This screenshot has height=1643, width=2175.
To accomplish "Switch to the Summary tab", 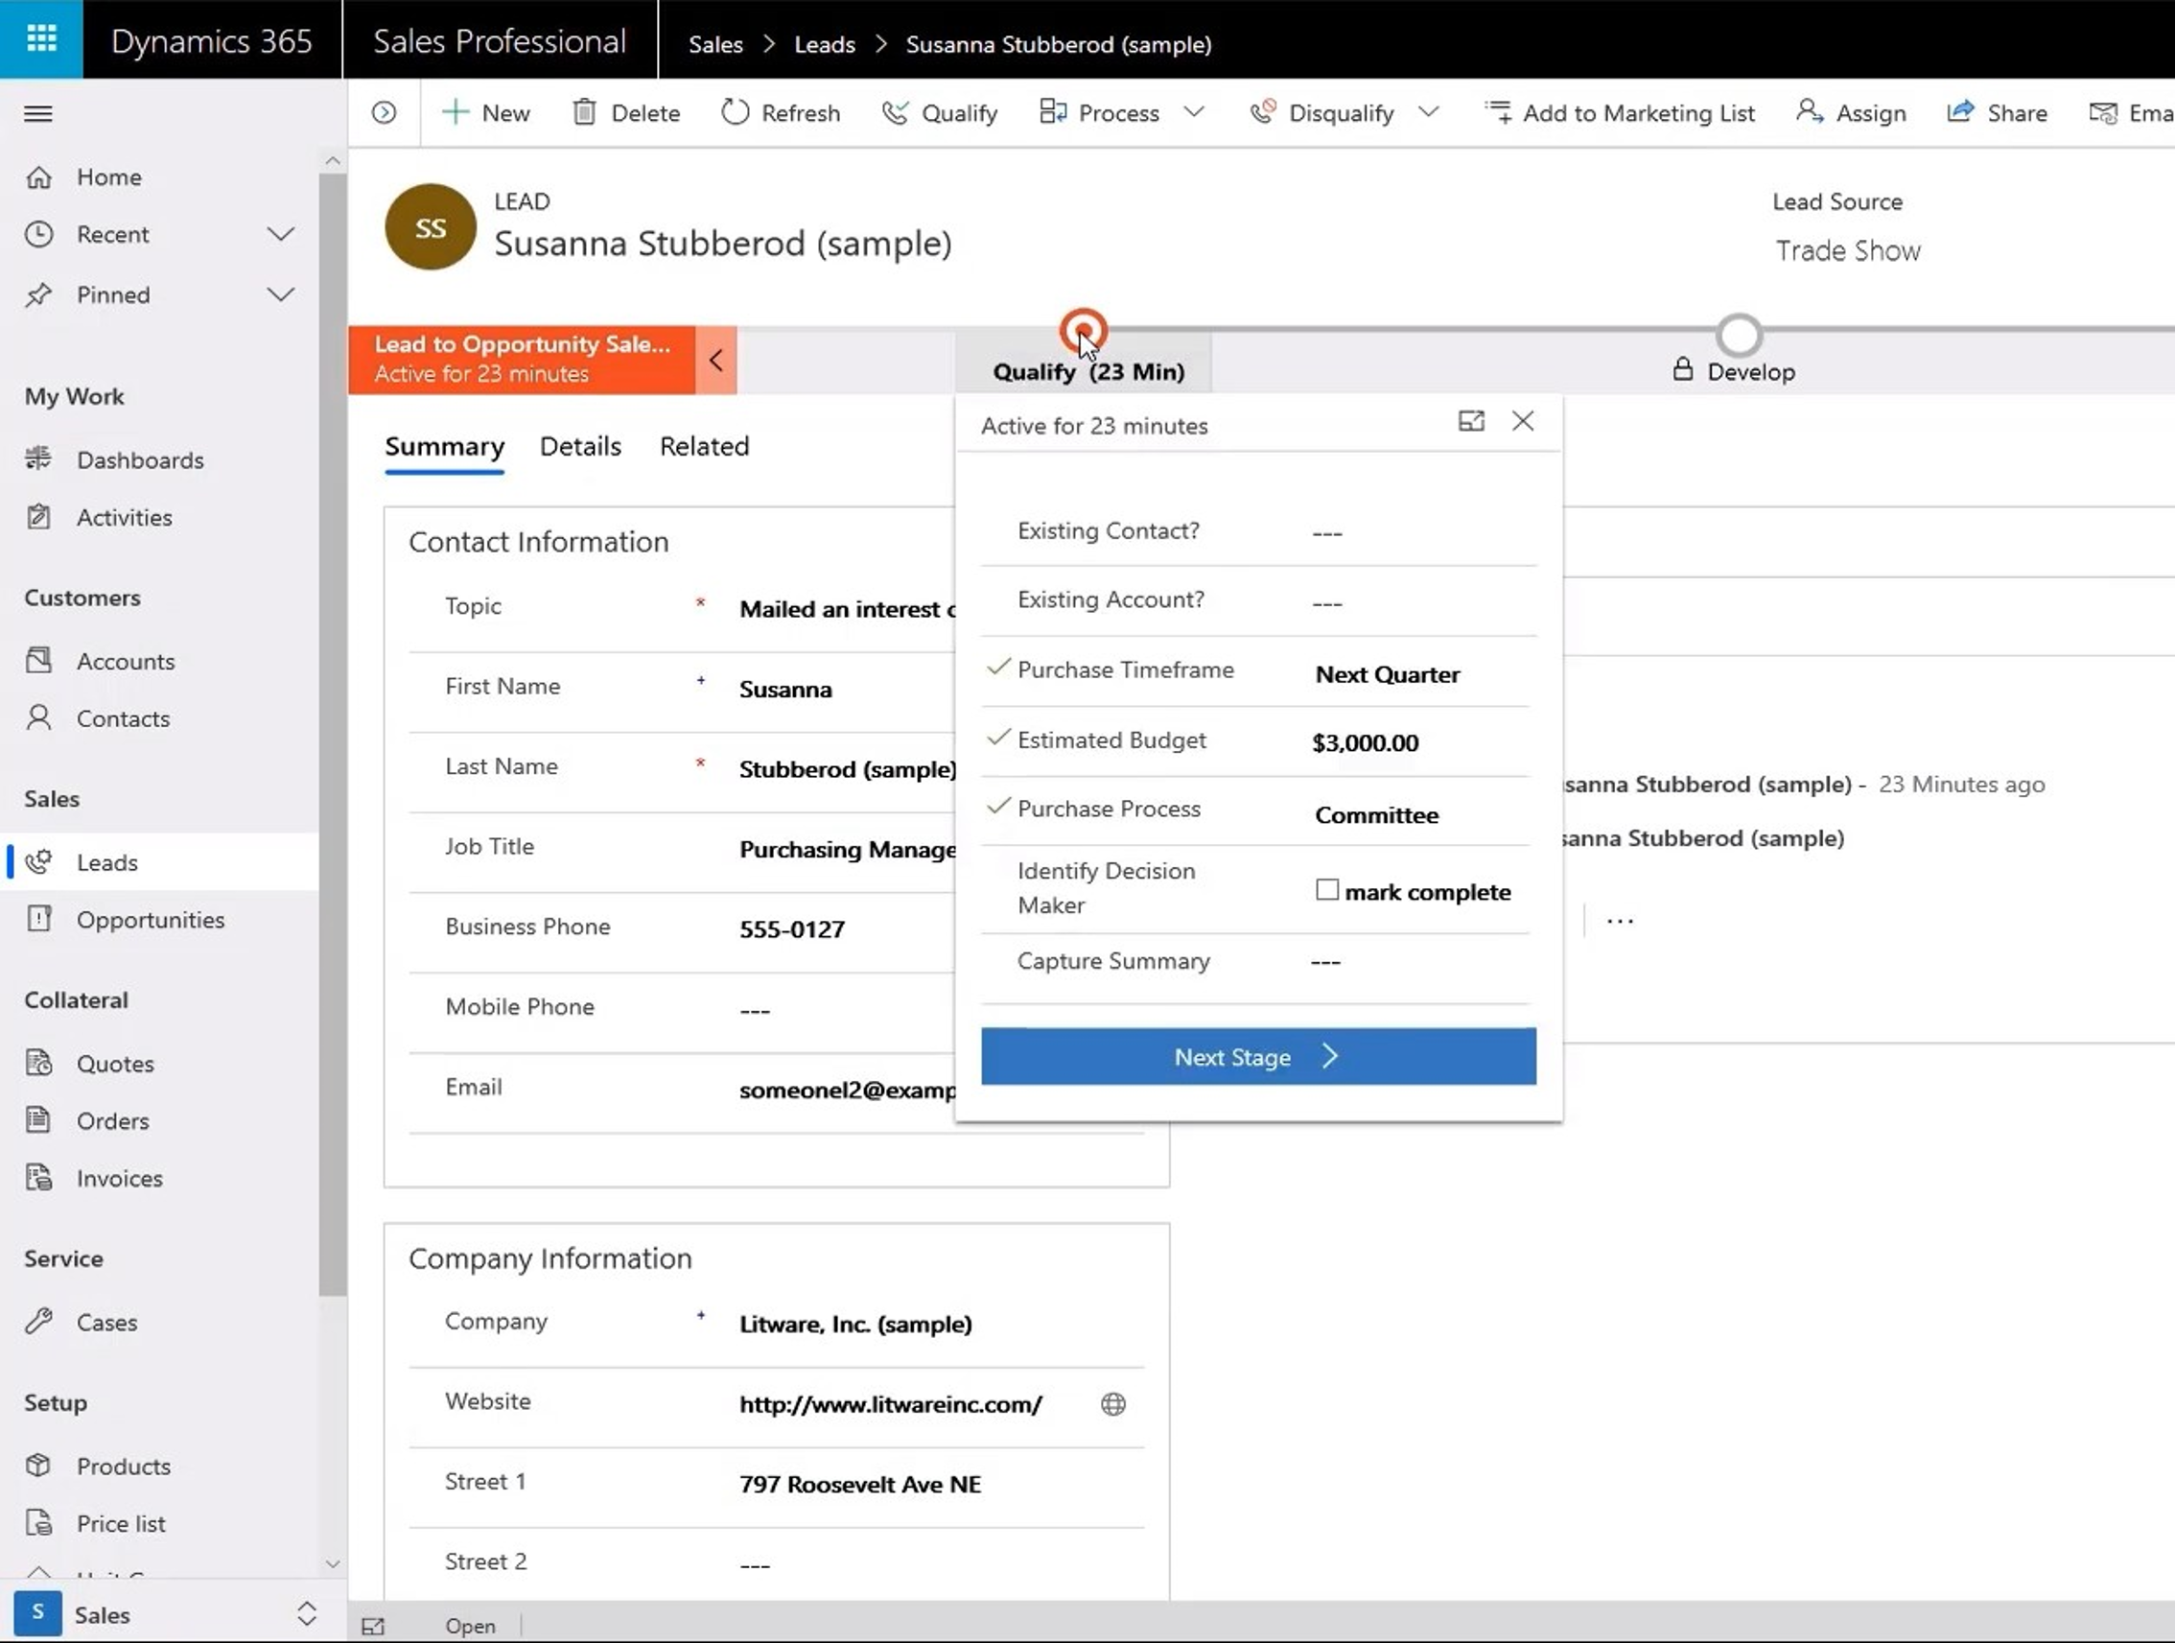I will coord(444,447).
